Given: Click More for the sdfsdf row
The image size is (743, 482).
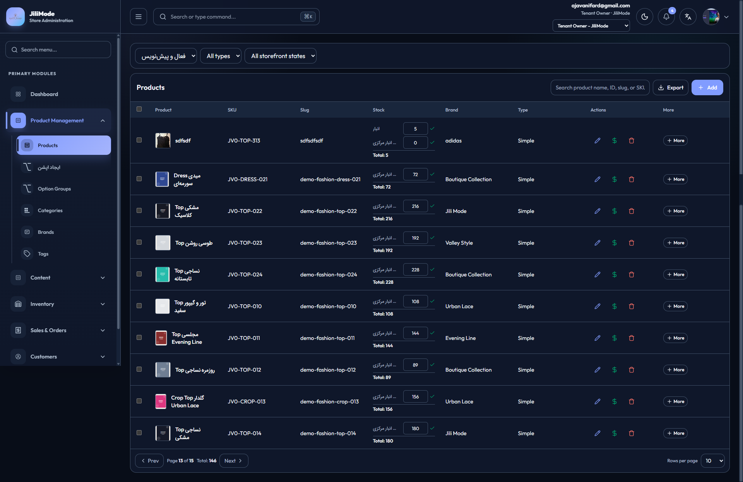Looking at the screenshot, I should pyautogui.click(x=675, y=141).
